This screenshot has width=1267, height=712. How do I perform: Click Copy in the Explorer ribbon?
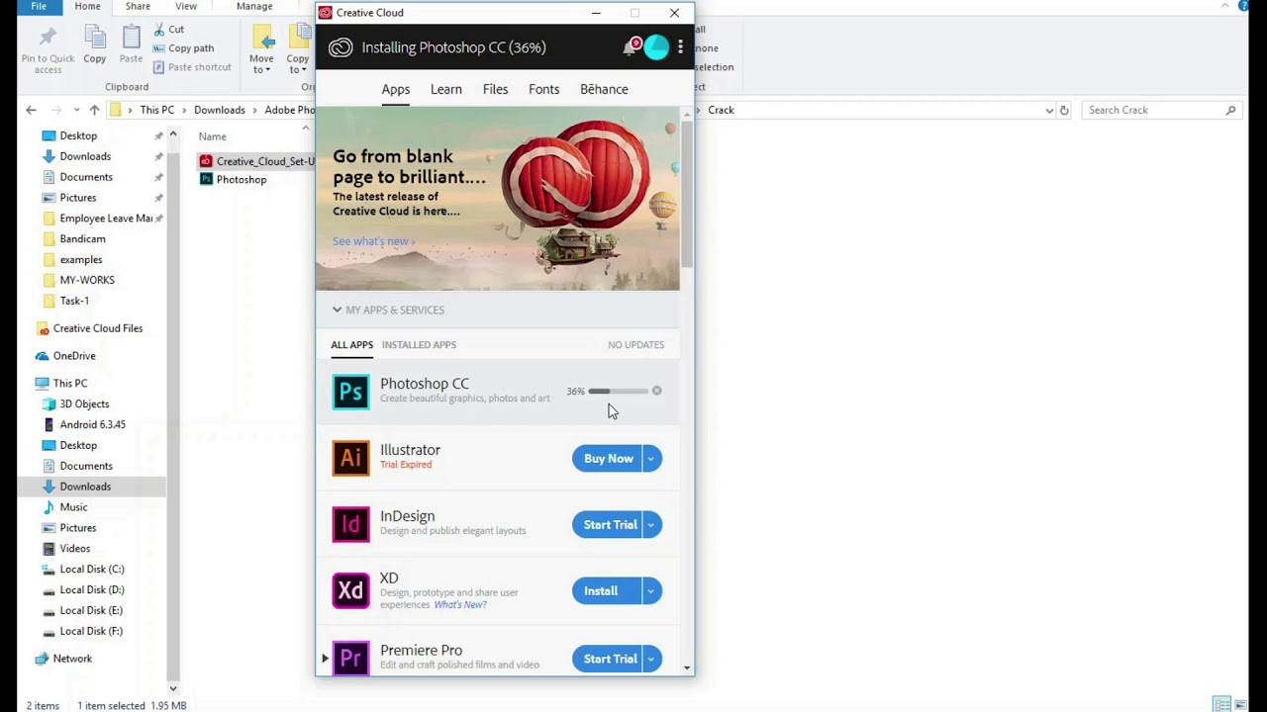(95, 45)
